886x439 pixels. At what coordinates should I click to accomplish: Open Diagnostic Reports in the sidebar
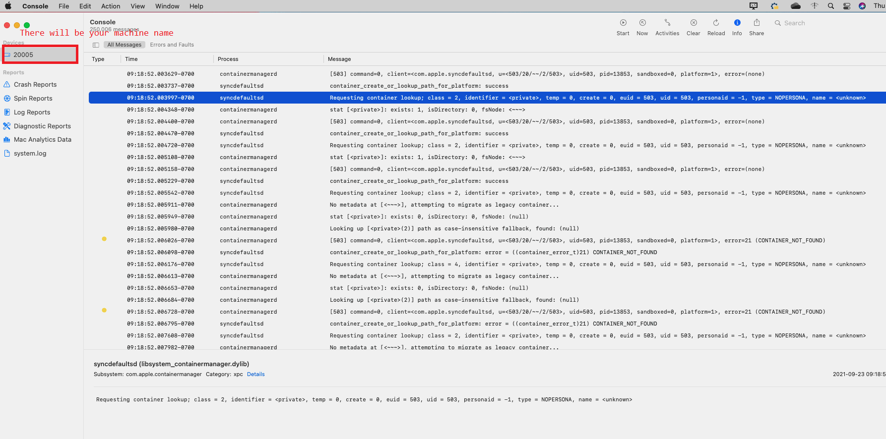(42, 126)
